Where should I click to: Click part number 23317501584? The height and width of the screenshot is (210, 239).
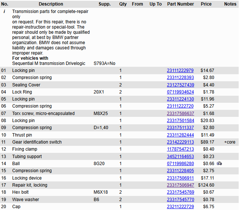point(180,121)
